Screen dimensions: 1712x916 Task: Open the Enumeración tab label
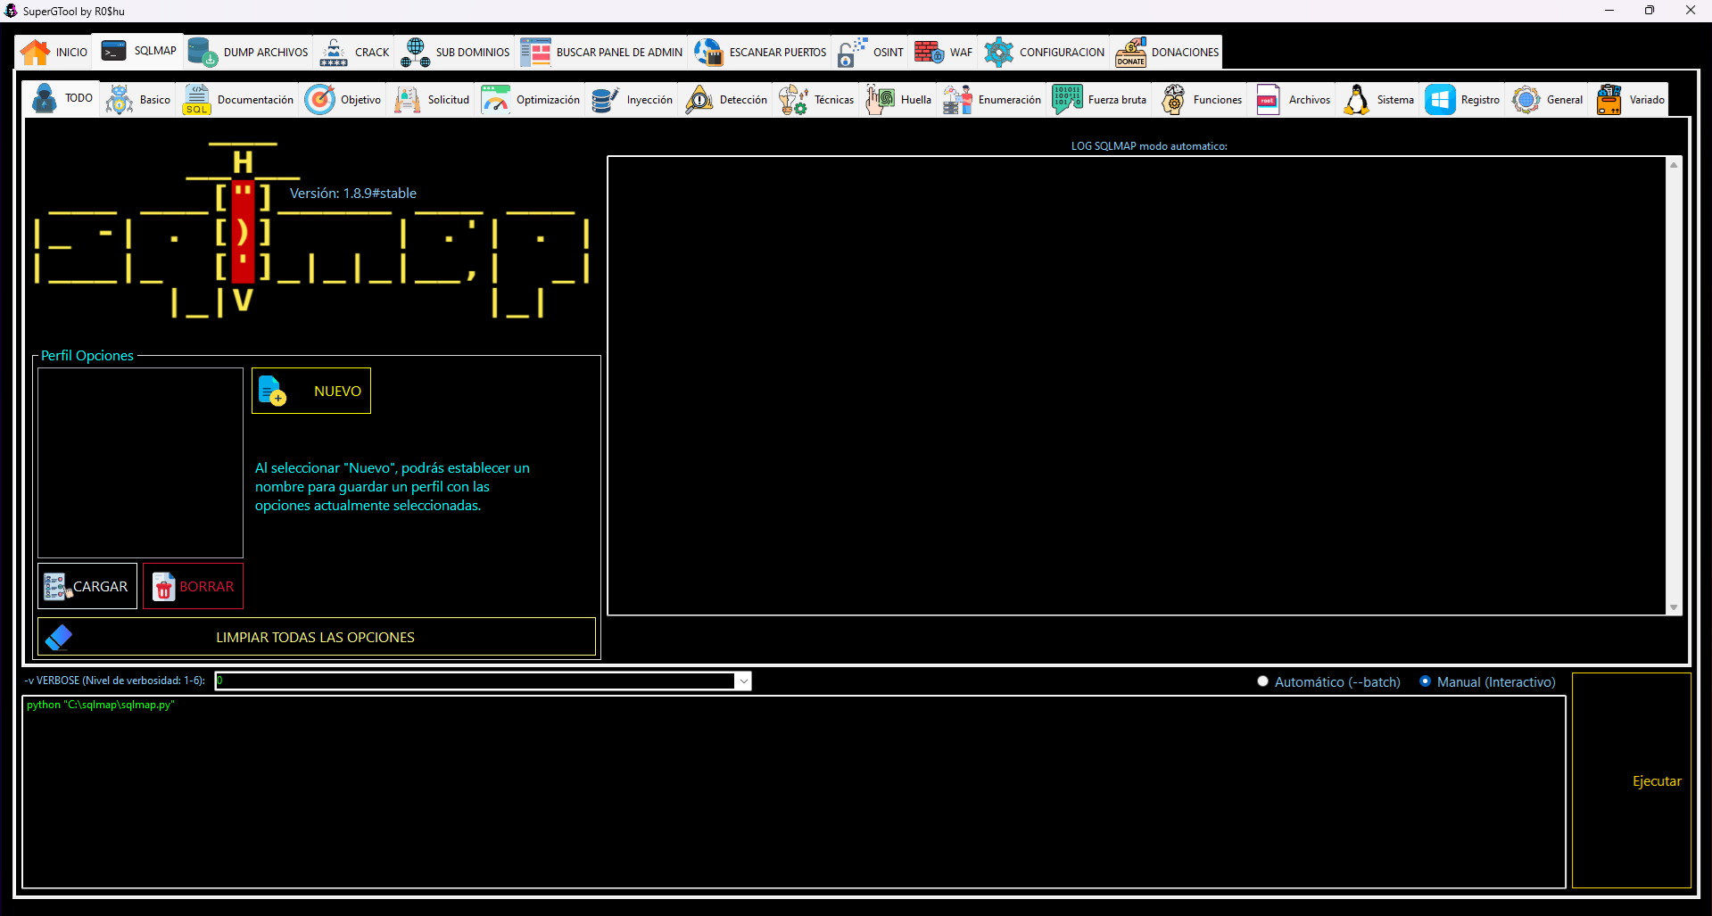(x=1009, y=100)
